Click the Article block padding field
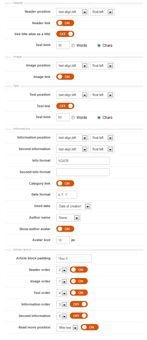The width and height of the screenshot is (147, 340). click(74, 258)
